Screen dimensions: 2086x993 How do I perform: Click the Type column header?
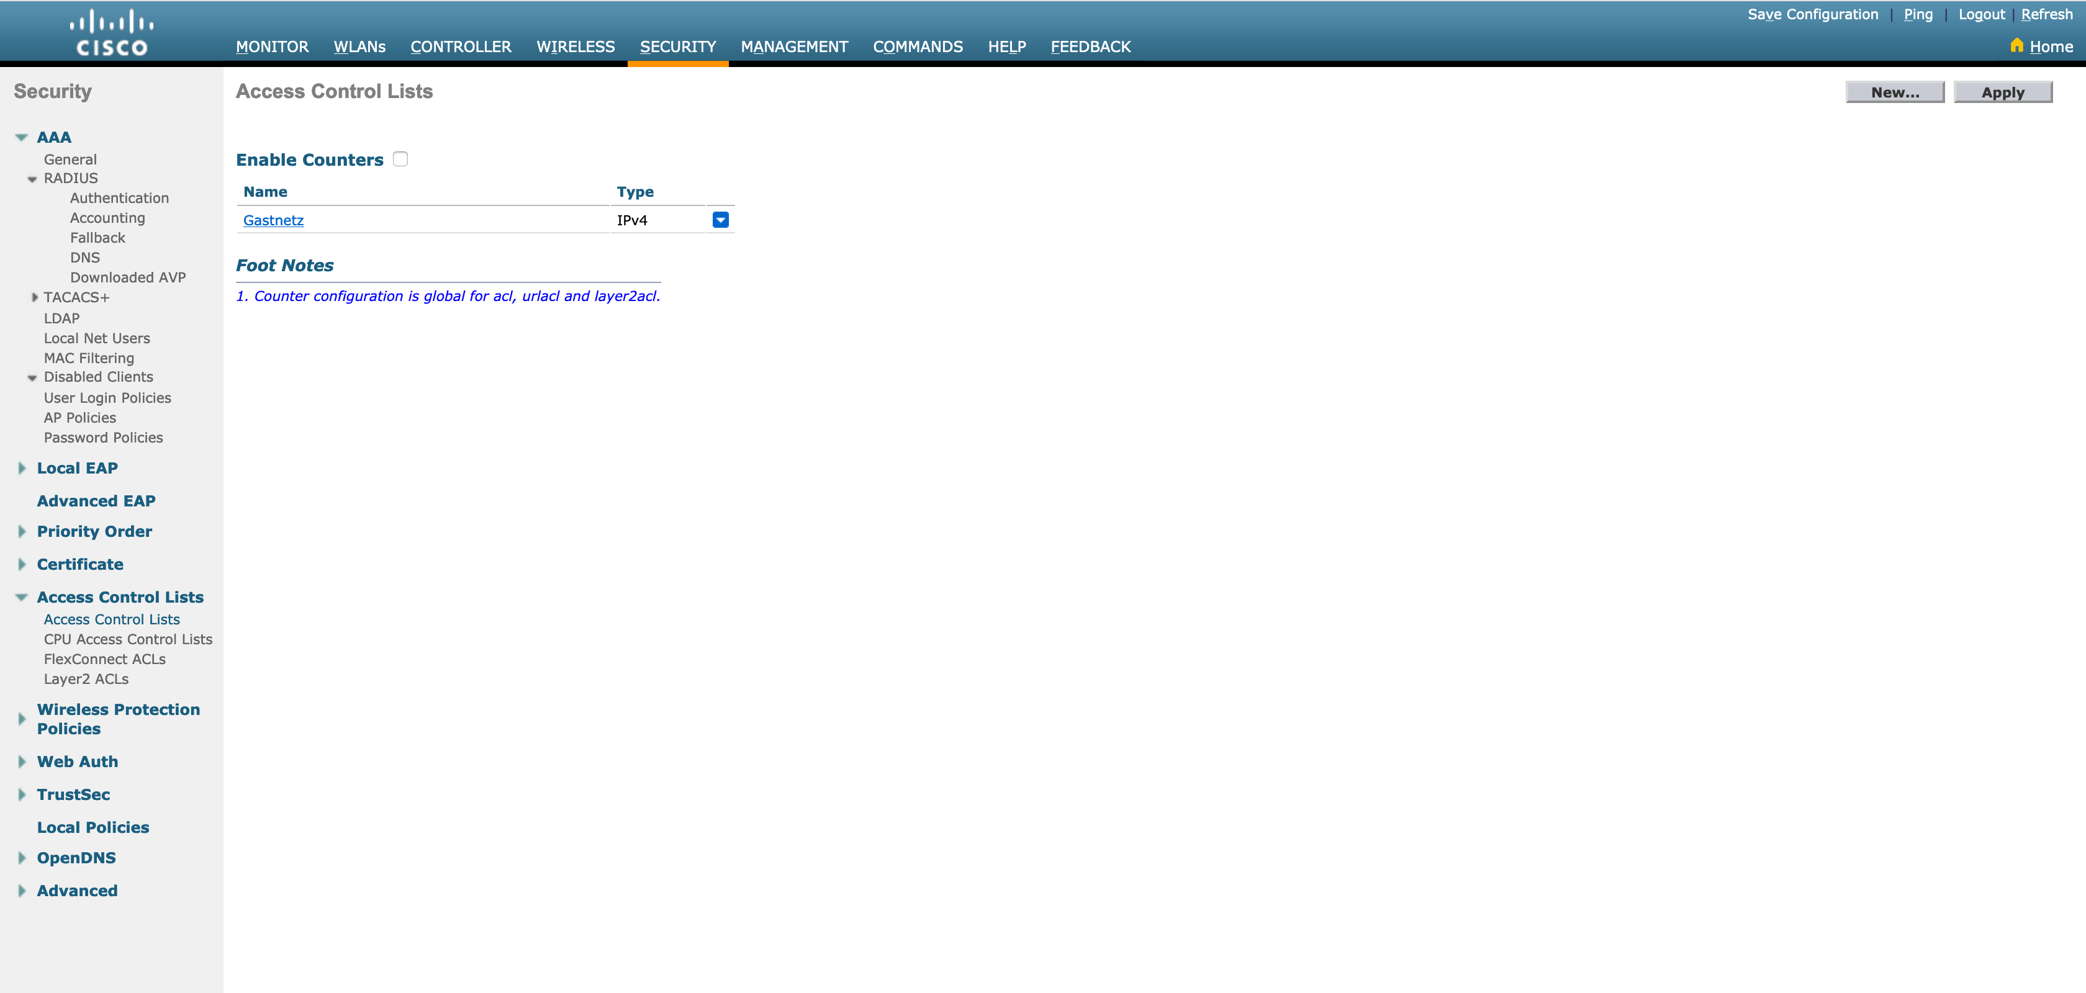point(635,192)
